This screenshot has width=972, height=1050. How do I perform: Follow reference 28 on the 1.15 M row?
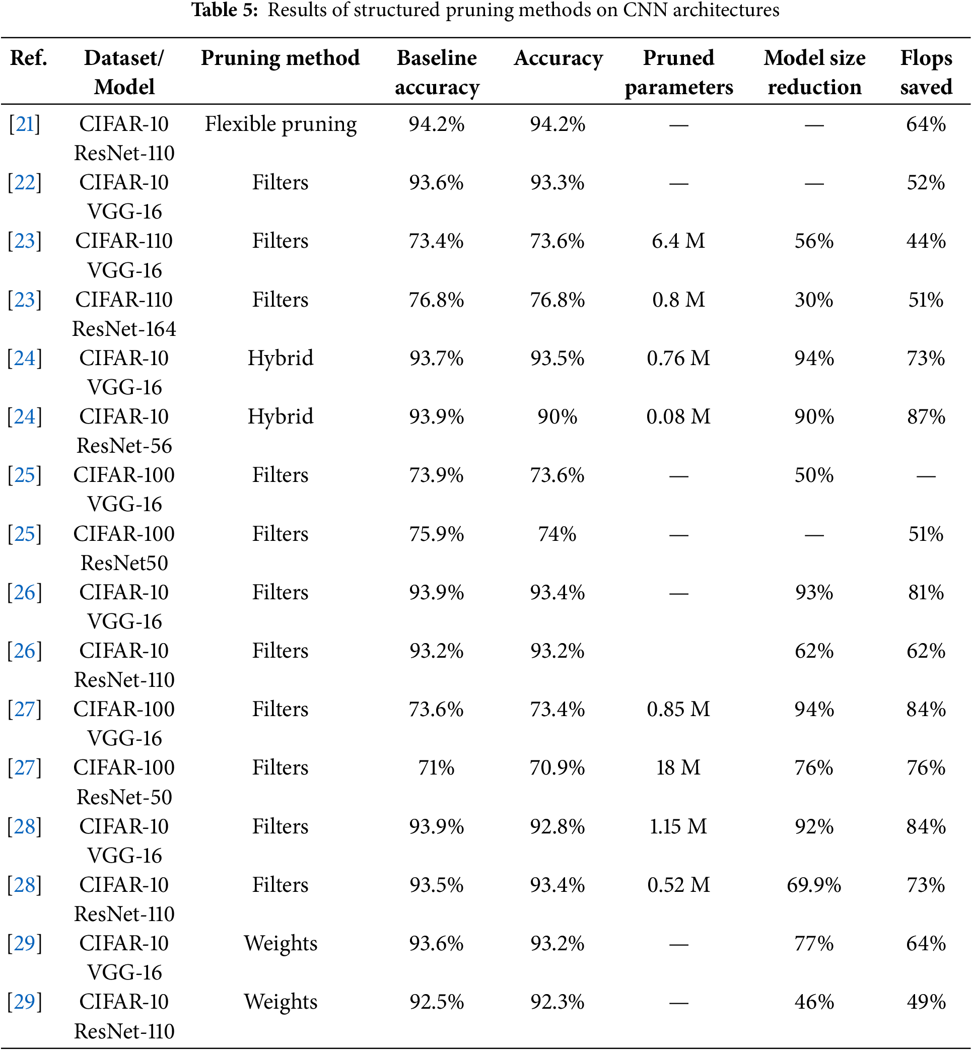(25, 827)
